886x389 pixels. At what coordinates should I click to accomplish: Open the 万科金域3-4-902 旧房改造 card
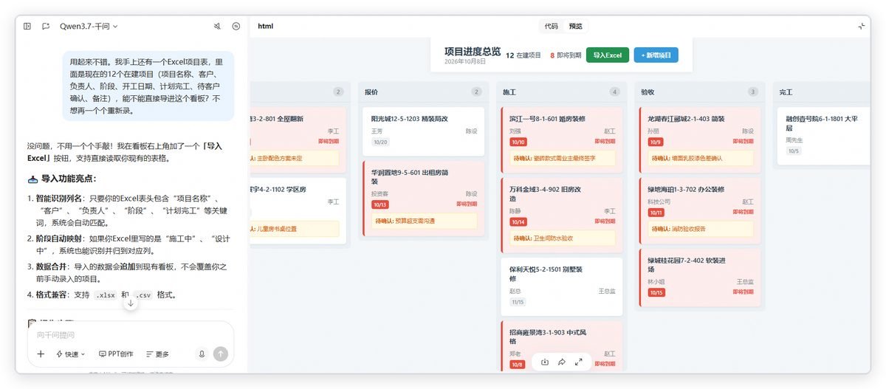pyautogui.click(x=561, y=214)
